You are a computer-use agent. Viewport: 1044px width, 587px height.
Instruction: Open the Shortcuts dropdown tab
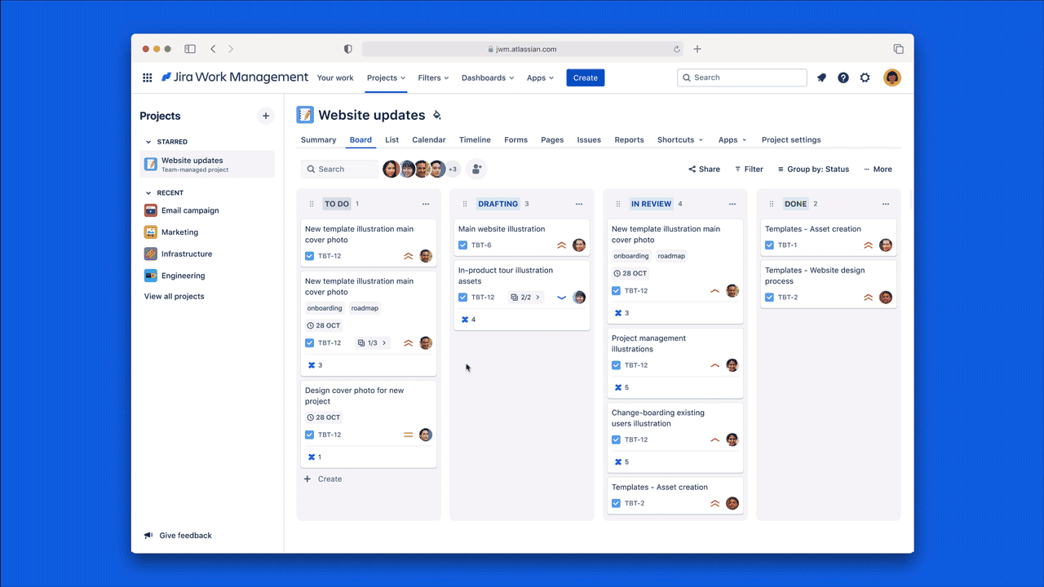[x=680, y=140]
